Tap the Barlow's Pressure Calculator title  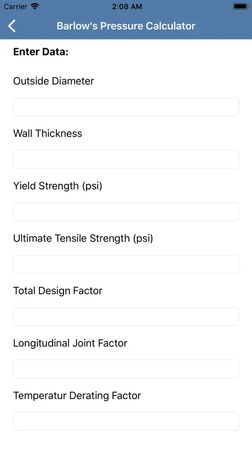coord(126,26)
